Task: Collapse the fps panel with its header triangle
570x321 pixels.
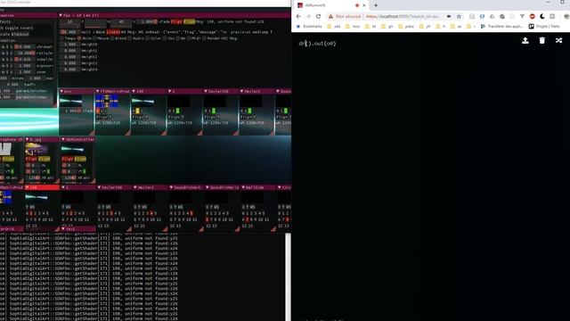Action: pyautogui.click(x=61, y=15)
